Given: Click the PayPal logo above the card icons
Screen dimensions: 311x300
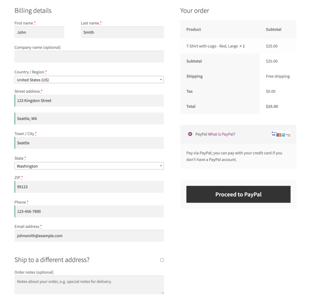Looking at the screenshot, I should tap(274, 132).
